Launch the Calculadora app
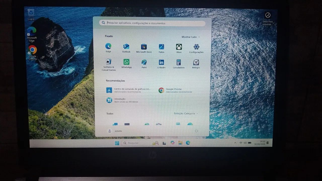This screenshot has width=322, height=181. point(179,64)
